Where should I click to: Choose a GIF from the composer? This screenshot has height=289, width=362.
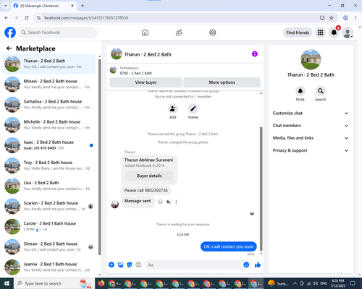tap(138, 265)
